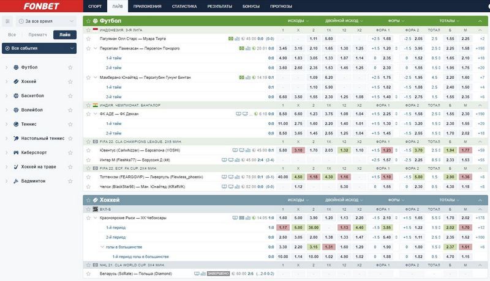Open the За все время time dropdown
The height and width of the screenshot is (281, 490).
click(x=46, y=21)
